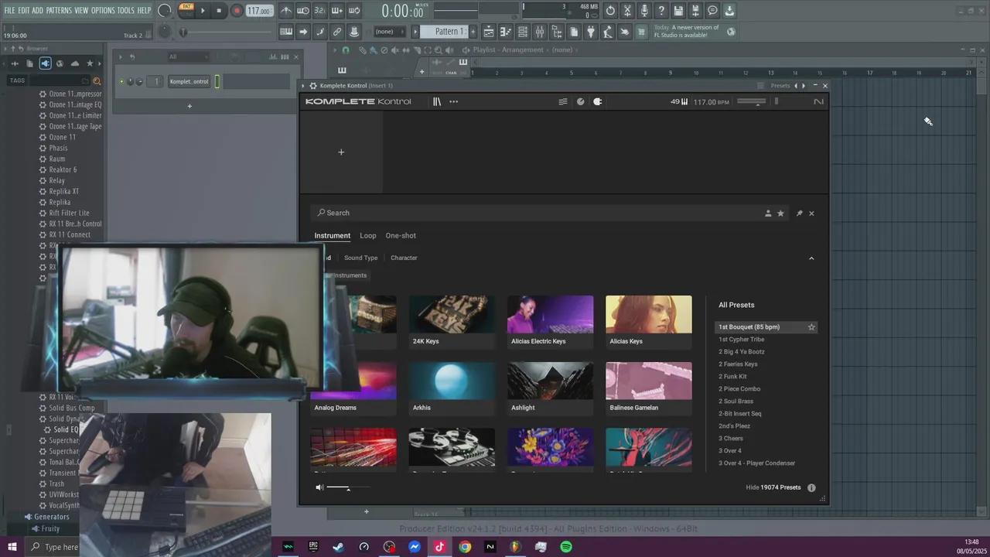
Task: Select the Alicias Keys instrument thumbnail
Action: coord(649,321)
